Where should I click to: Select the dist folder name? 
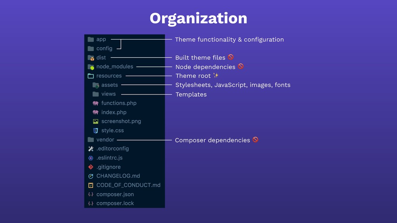coord(101,58)
